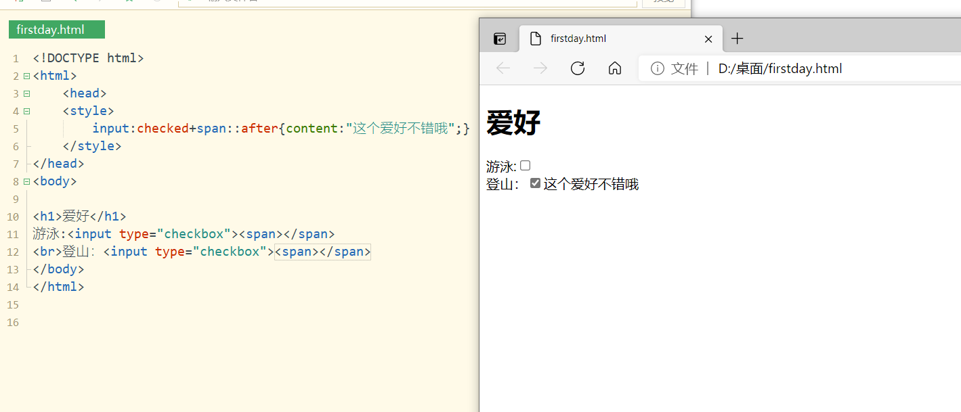This screenshot has width=961, height=412.
Task: Open a new browser tab
Action: click(738, 39)
